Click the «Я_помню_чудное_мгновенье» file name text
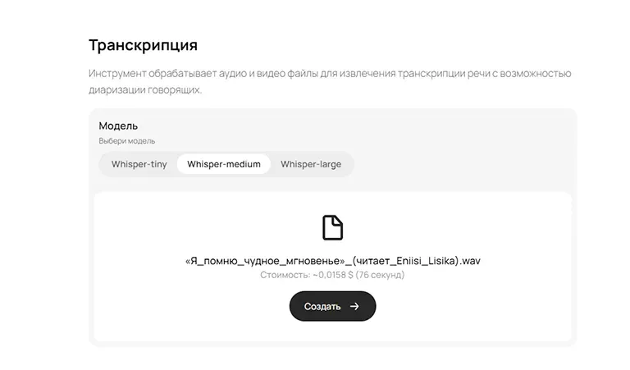Viewport: 630px width, 370px height. 265,261
